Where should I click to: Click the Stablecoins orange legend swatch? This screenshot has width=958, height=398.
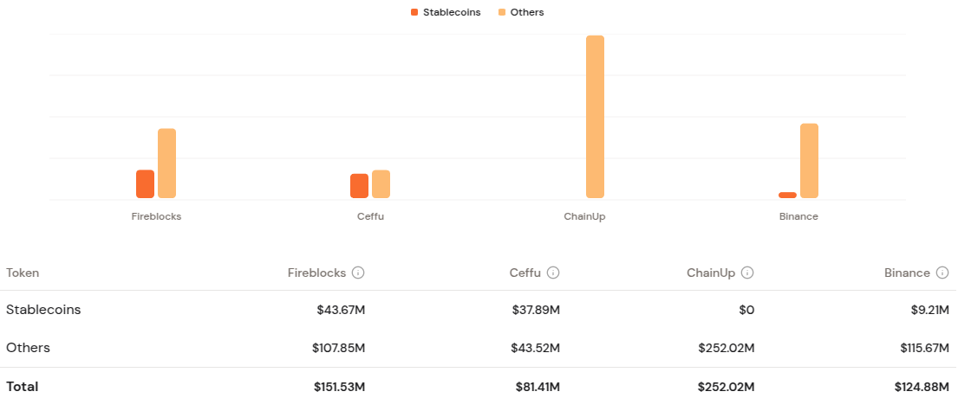tap(414, 12)
